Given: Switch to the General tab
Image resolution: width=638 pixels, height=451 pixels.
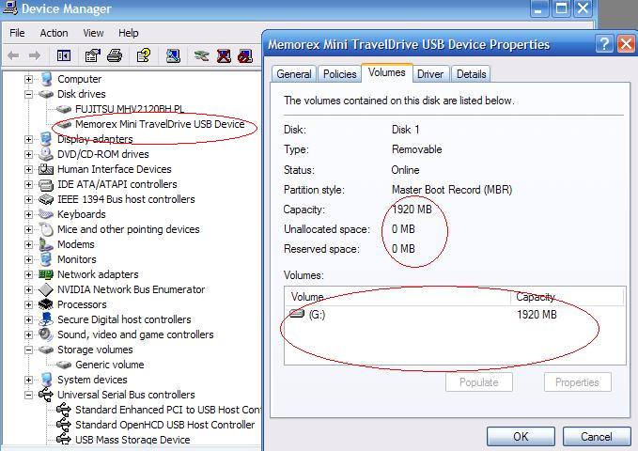Looking at the screenshot, I should point(294,74).
